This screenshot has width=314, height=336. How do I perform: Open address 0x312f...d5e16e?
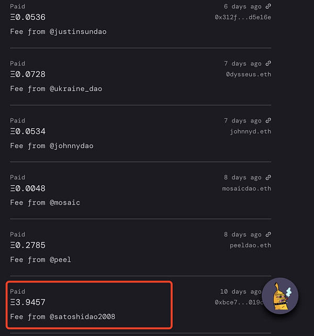(x=243, y=17)
